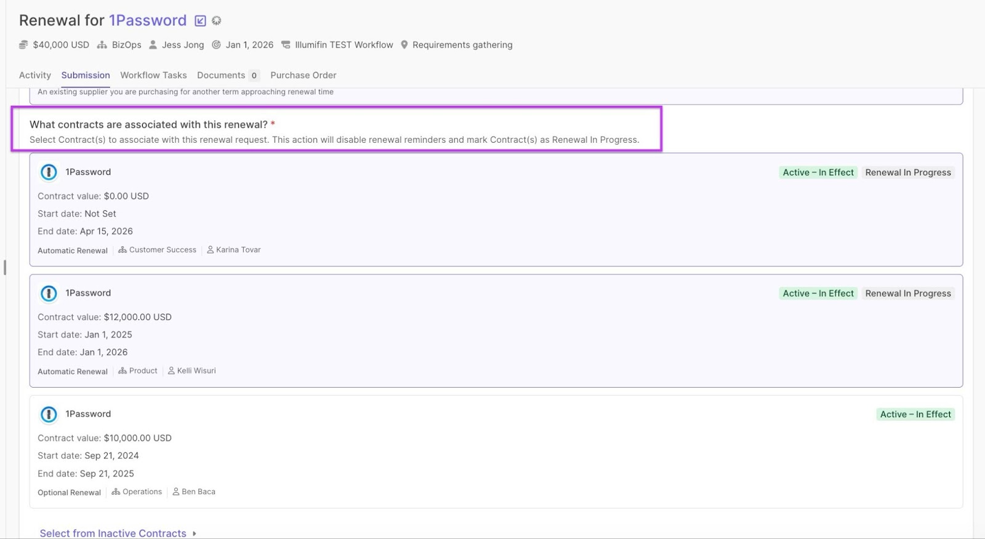Switch to the Activity tab
The image size is (985, 539).
click(x=35, y=75)
